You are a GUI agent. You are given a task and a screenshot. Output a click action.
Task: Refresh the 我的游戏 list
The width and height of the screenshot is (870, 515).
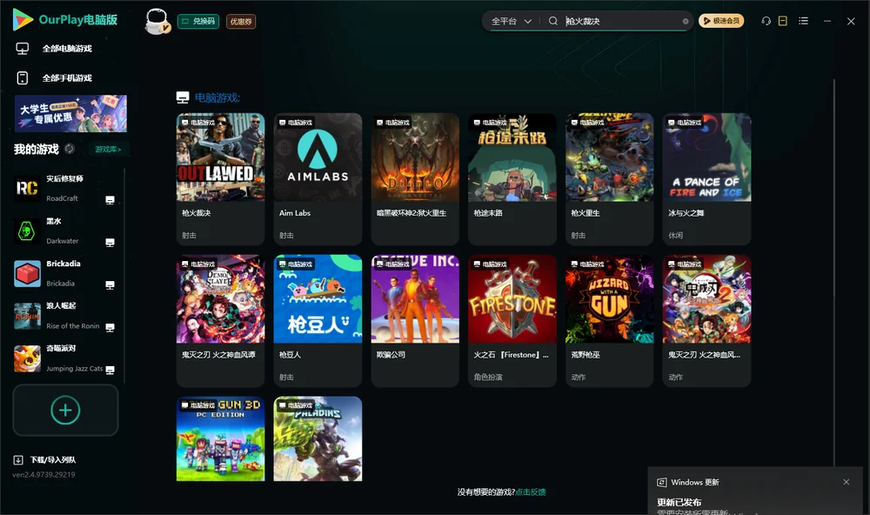(70, 149)
